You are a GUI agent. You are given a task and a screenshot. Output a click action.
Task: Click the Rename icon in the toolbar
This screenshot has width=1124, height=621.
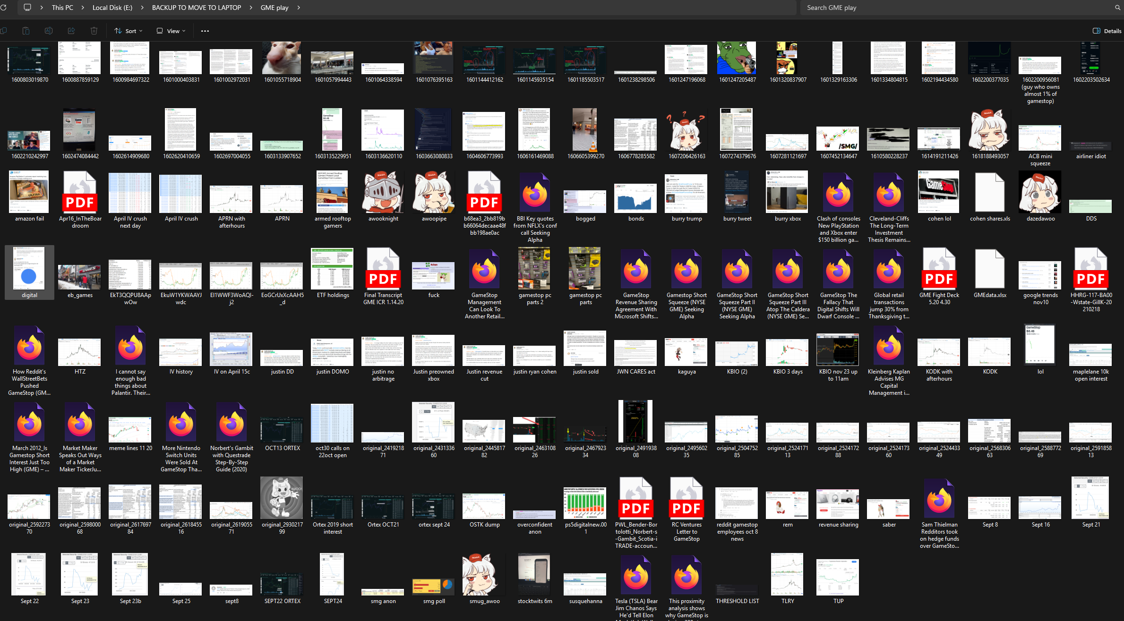[49, 31]
